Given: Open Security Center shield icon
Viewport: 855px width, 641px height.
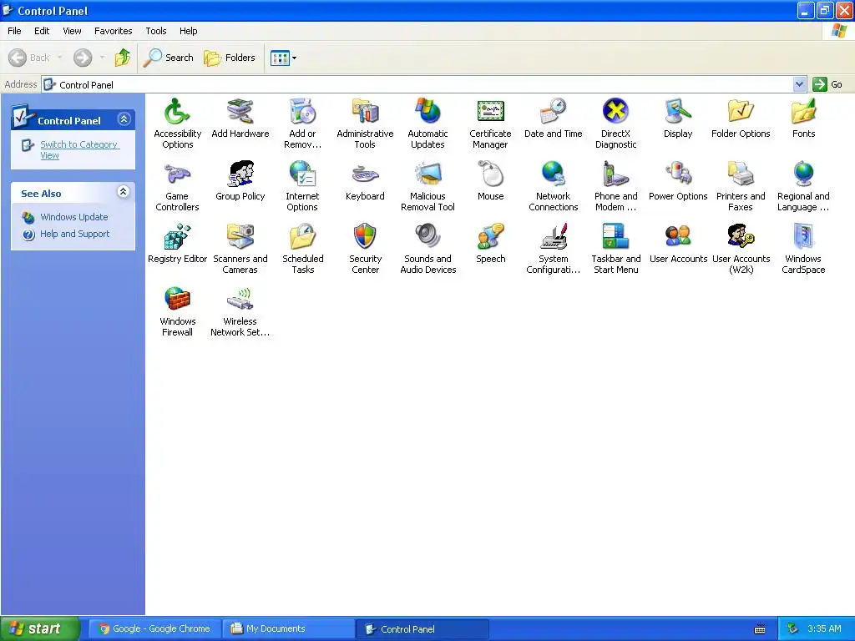Looking at the screenshot, I should [365, 238].
